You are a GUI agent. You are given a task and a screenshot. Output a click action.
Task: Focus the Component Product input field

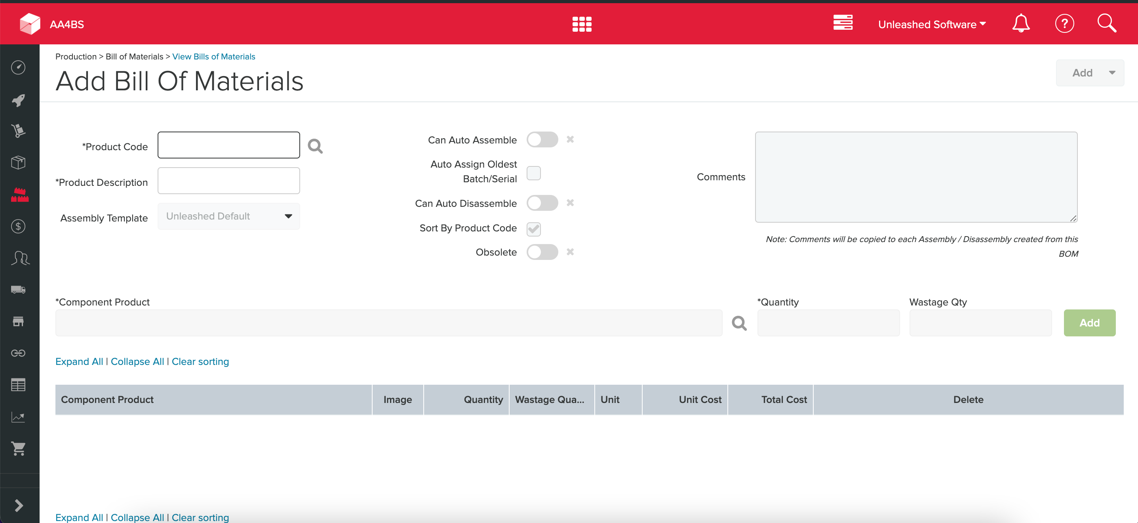click(x=389, y=323)
